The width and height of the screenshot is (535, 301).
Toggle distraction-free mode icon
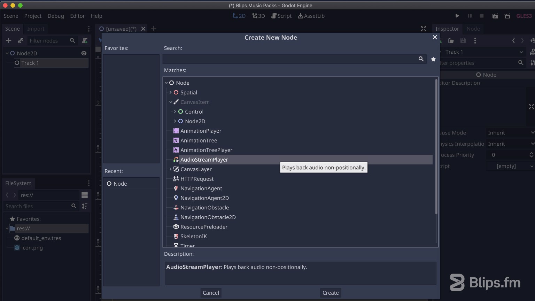424,29
